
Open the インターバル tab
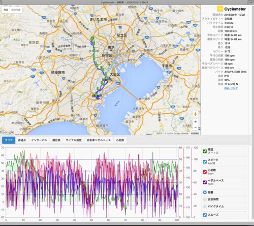click(x=39, y=140)
